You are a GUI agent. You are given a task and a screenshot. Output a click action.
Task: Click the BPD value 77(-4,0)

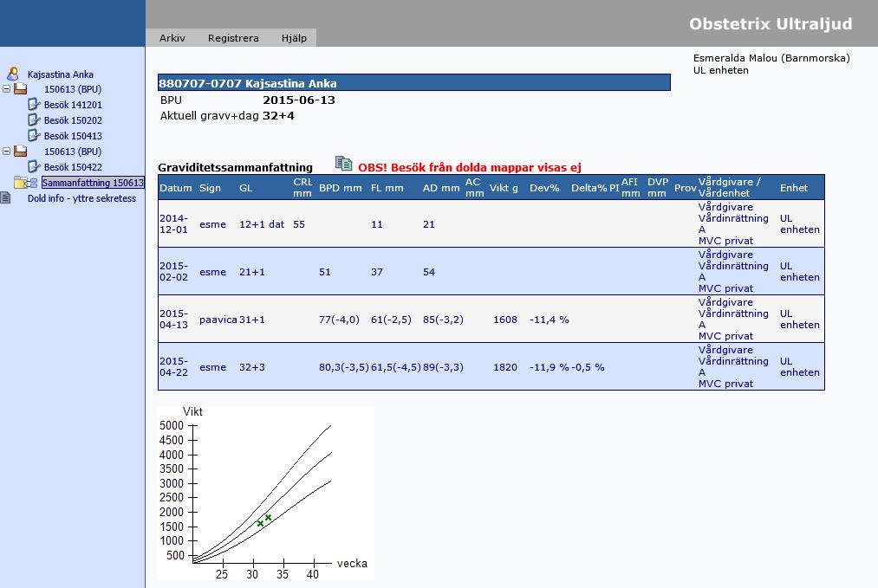[340, 320]
